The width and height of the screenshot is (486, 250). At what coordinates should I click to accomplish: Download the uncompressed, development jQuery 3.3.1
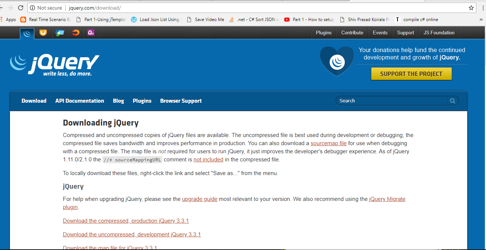pyautogui.click(x=132, y=234)
